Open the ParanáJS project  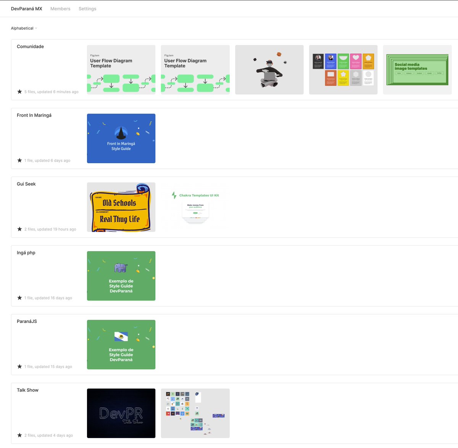click(x=27, y=321)
